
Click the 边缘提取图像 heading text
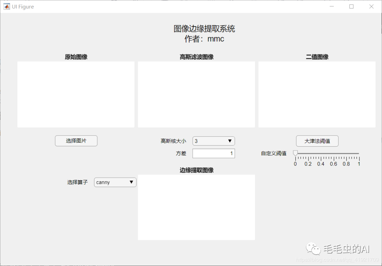(x=197, y=170)
